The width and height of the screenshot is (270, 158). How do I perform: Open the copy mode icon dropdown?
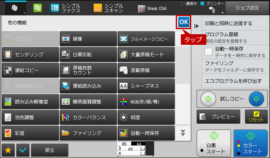16,8
